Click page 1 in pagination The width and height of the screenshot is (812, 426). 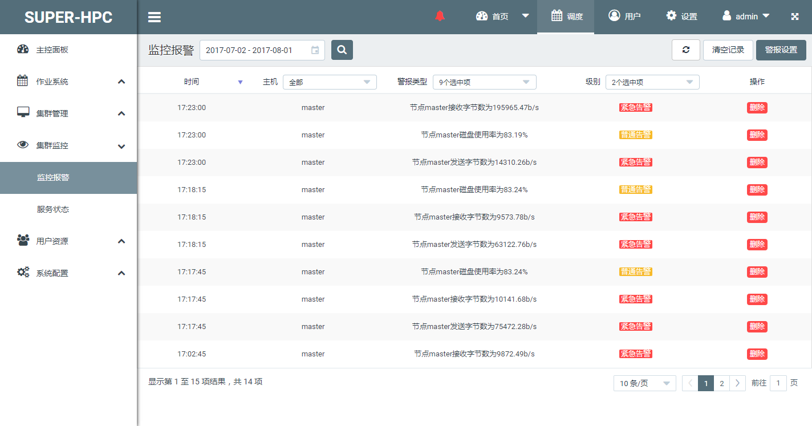[706, 383]
